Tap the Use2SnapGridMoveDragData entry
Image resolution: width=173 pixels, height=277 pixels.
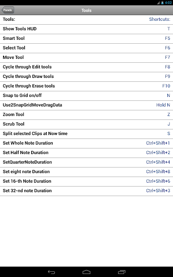point(86,106)
